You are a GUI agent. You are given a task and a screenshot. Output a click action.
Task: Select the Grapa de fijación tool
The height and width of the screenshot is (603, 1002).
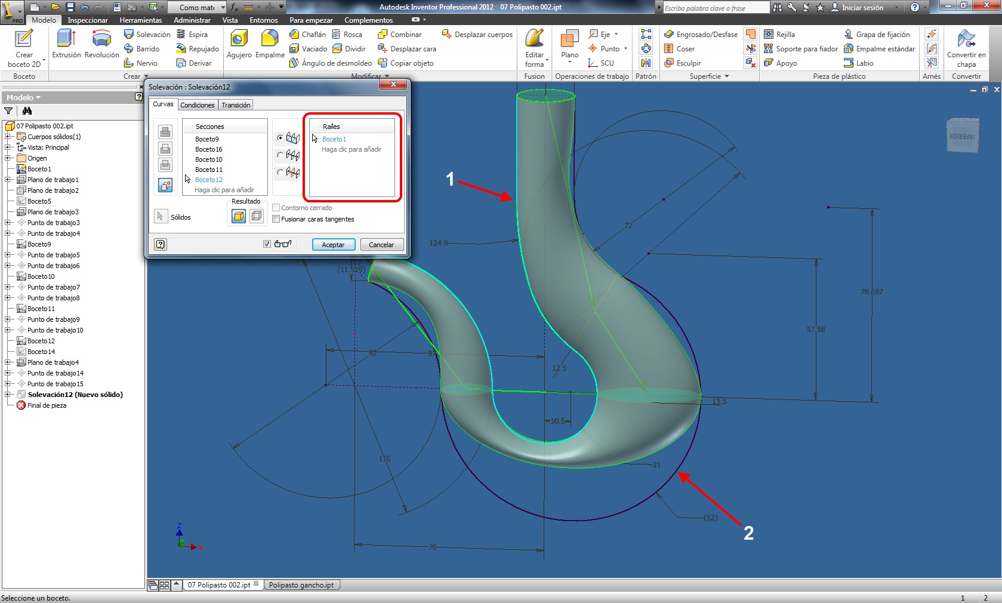[877, 34]
